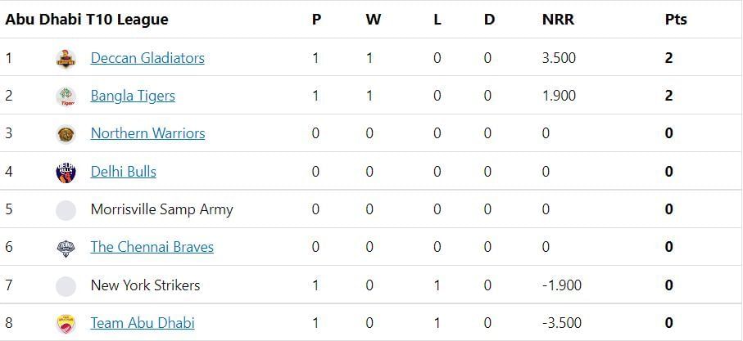743x341 pixels.
Task: Click The Chennai Braves team logo
Action: click(x=66, y=248)
